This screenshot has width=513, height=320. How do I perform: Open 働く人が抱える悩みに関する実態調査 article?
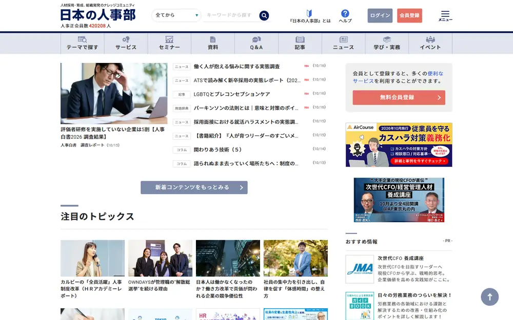click(236, 66)
